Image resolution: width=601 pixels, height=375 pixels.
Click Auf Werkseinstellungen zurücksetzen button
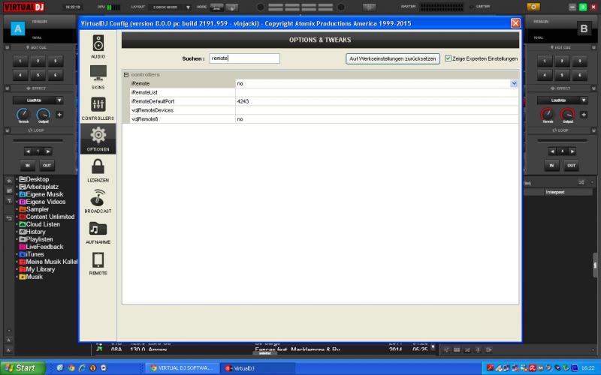pyautogui.click(x=392, y=58)
